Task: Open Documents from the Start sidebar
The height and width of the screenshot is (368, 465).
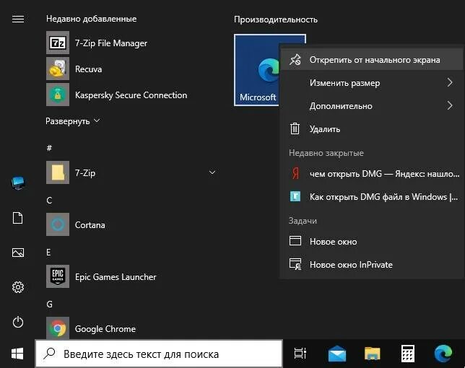Action: 18,218
